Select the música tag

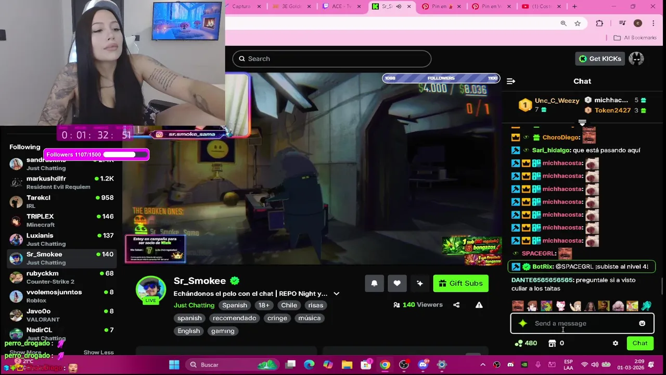(310, 318)
